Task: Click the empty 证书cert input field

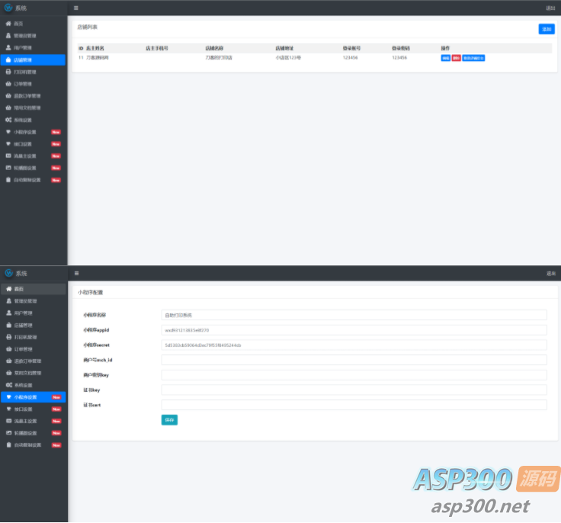Action: pos(354,405)
